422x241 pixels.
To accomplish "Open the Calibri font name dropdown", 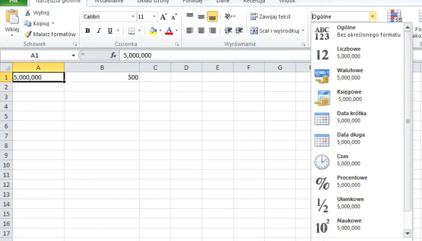I will (133, 17).
